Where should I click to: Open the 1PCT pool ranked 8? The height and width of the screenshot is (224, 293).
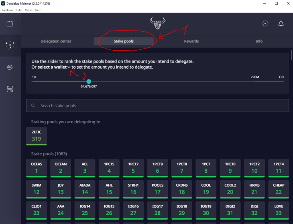[x=206, y=168]
